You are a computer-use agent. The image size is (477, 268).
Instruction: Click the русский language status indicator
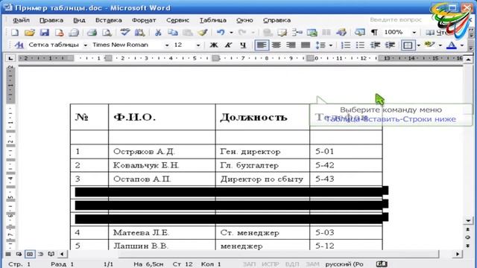344,264
